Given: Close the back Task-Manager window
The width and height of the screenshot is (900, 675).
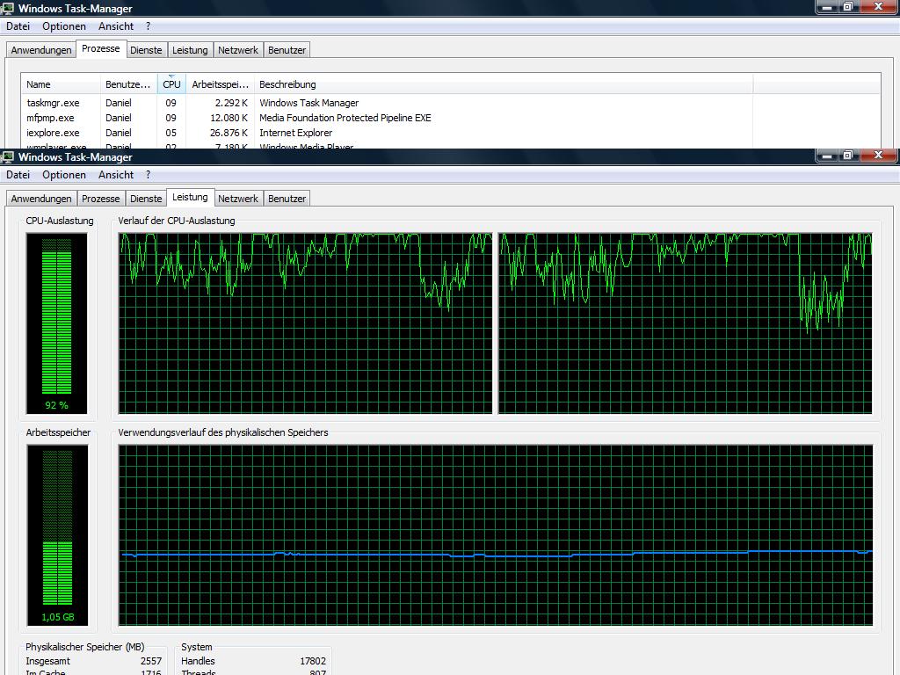Looking at the screenshot, I should [878, 7].
